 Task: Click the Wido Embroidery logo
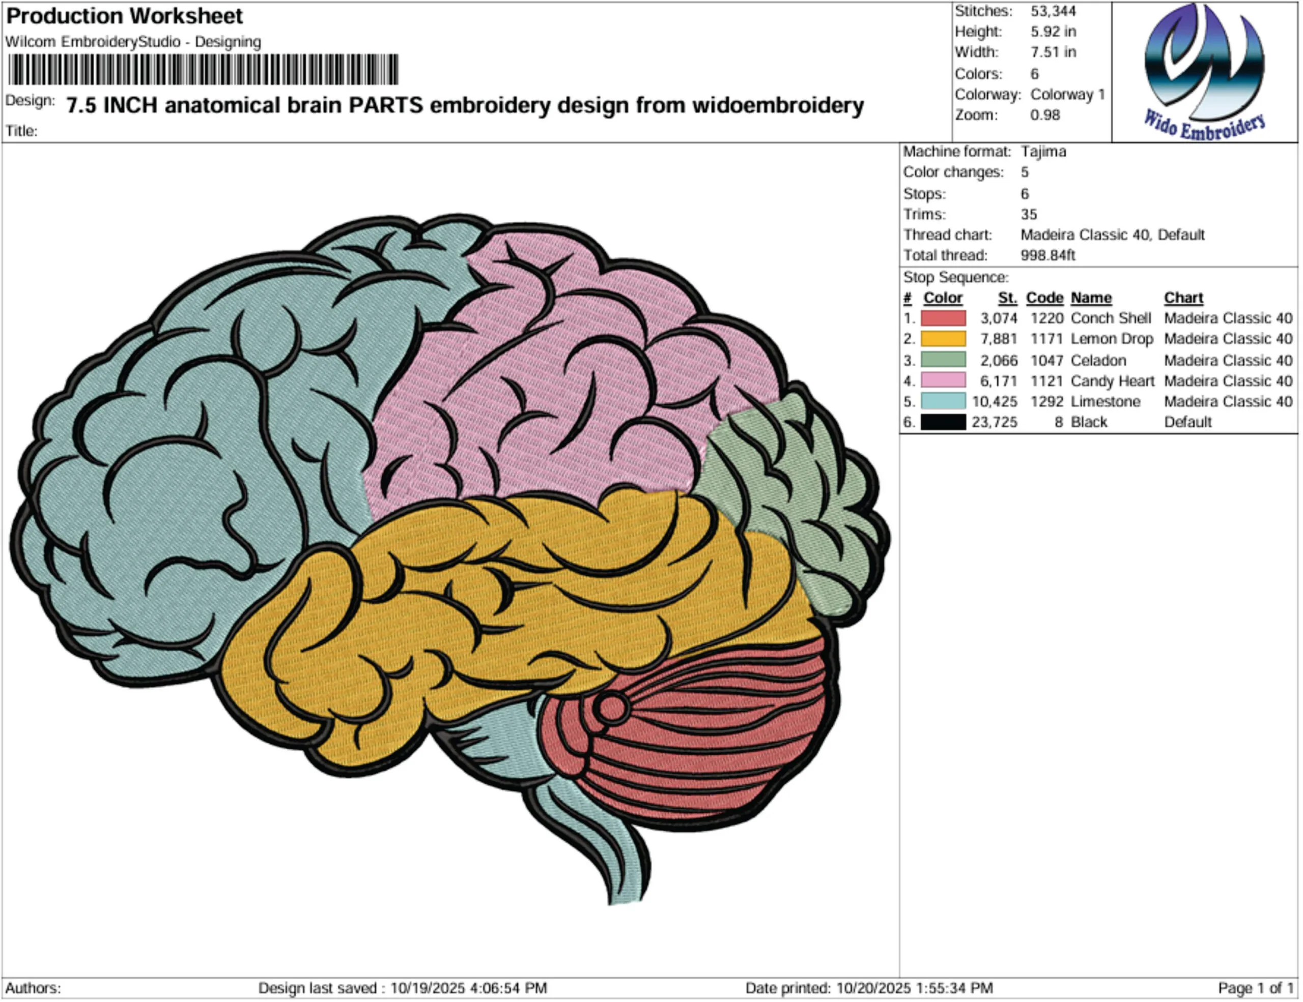coord(1205,72)
